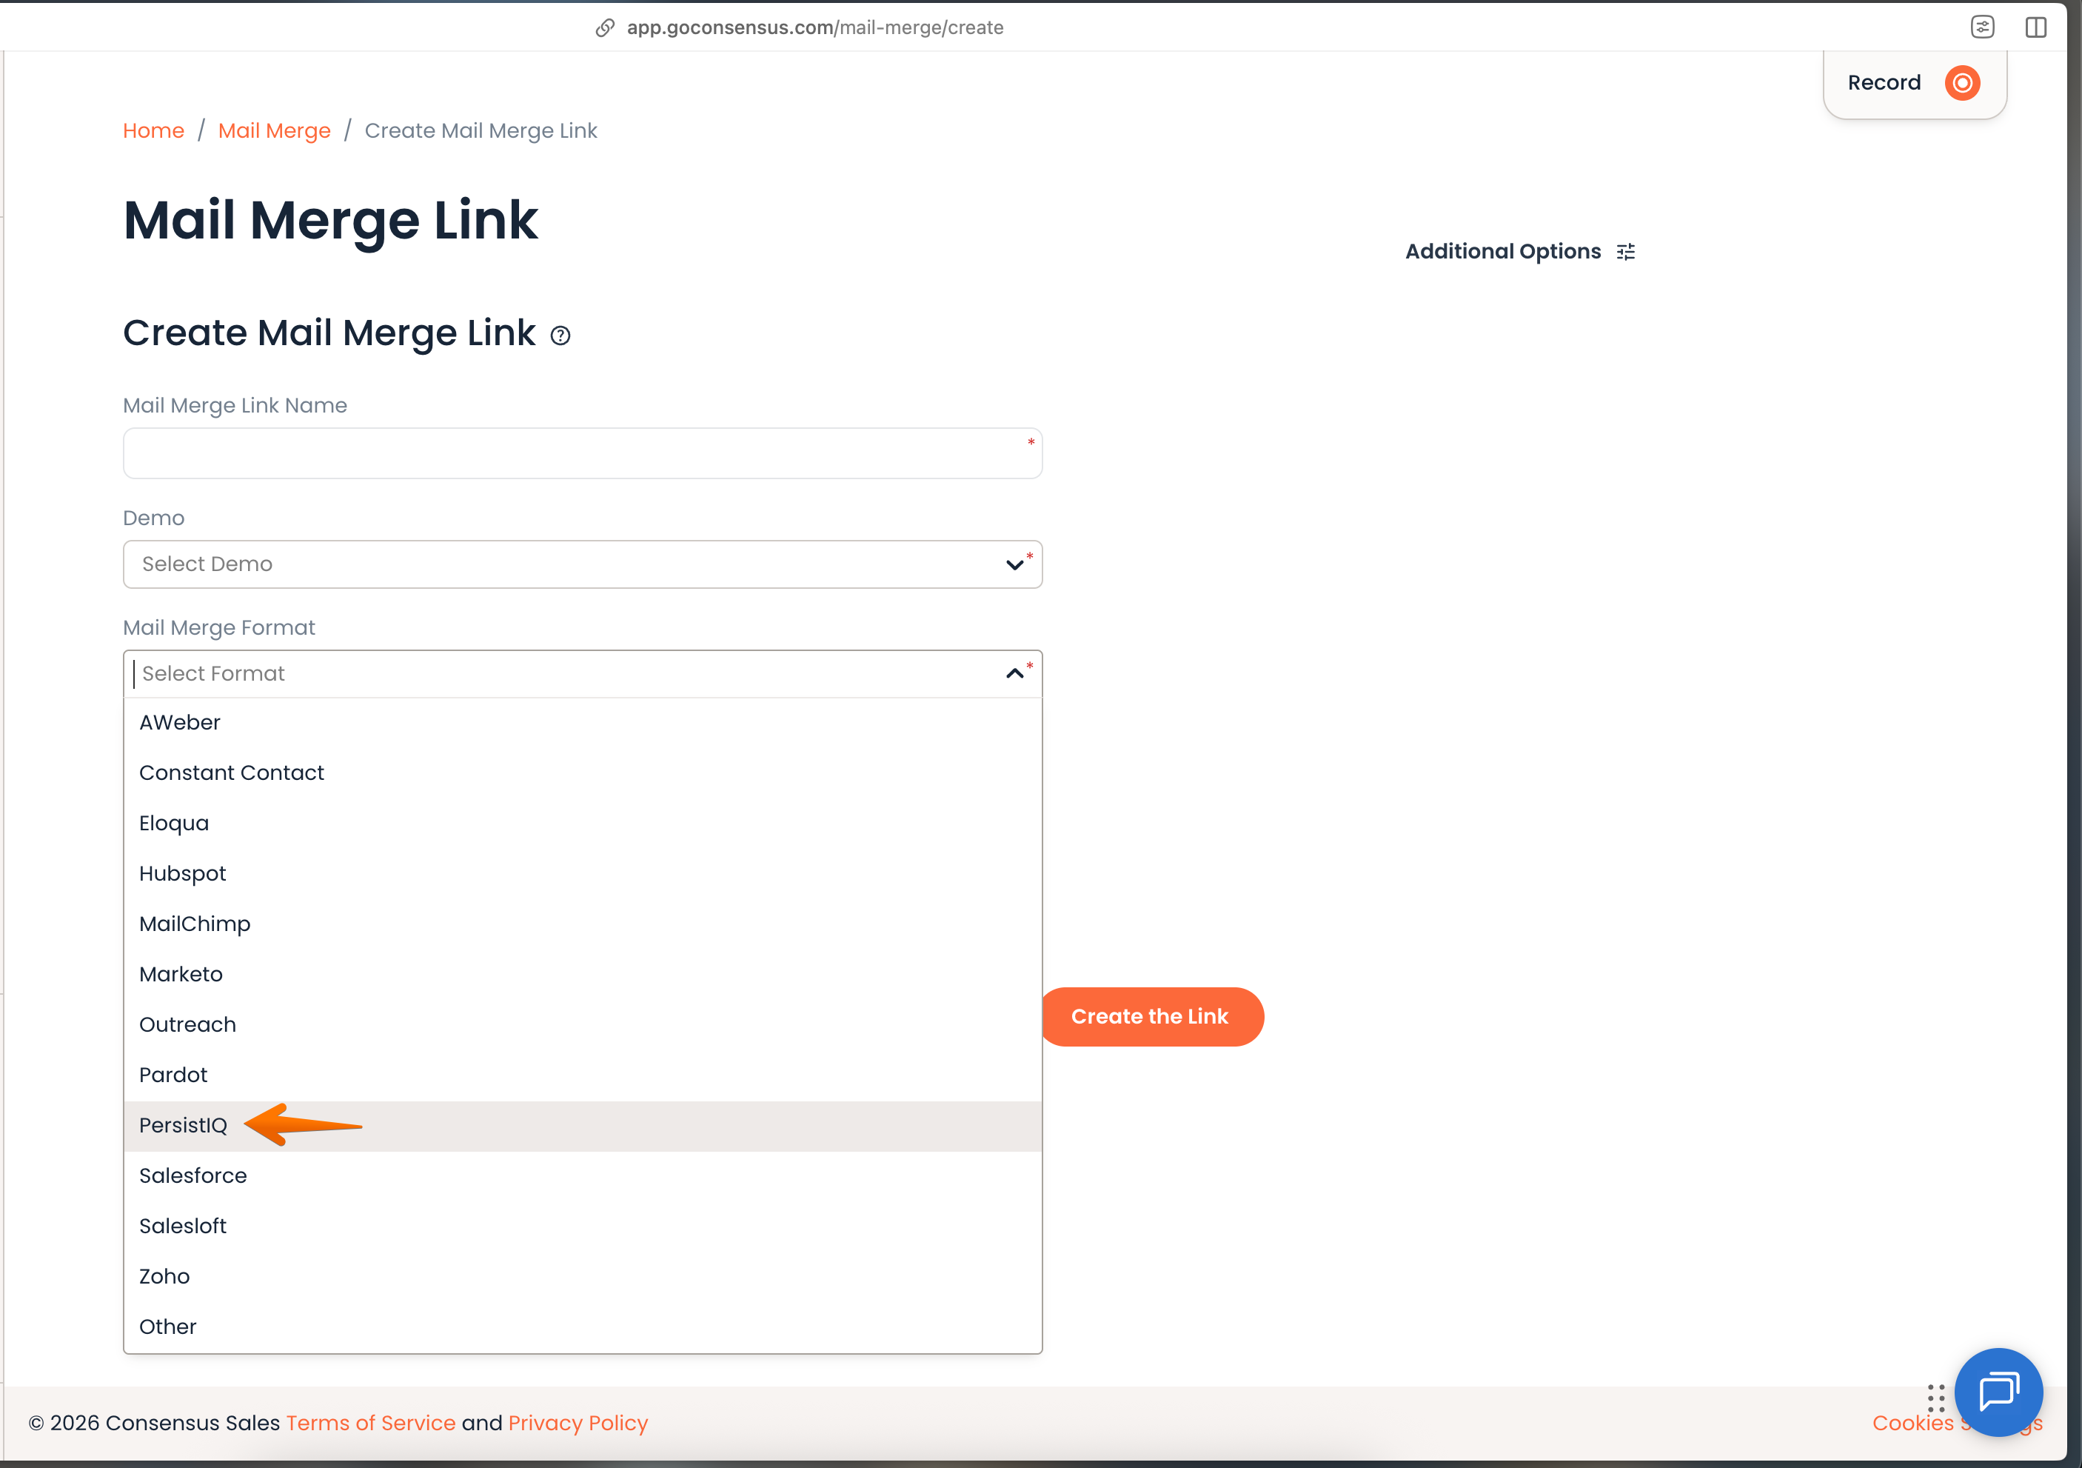Click the 2026 Consensus Sales copyright text
Image resolution: width=2082 pixels, height=1468 pixels.
pyautogui.click(x=154, y=1423)
